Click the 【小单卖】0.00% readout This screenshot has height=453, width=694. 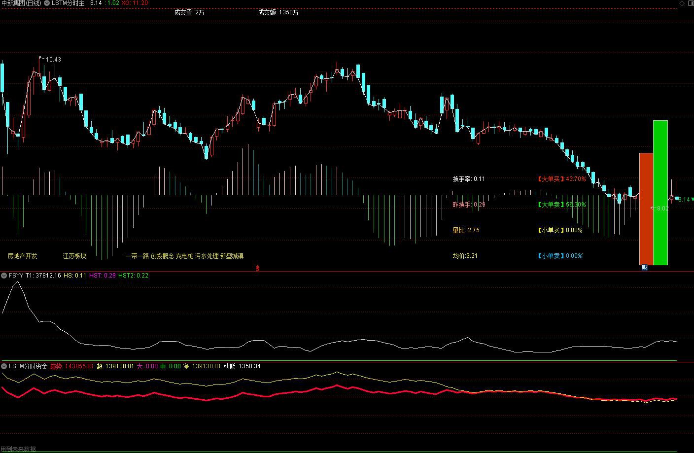pyautogui.click(x=559, y=256)
